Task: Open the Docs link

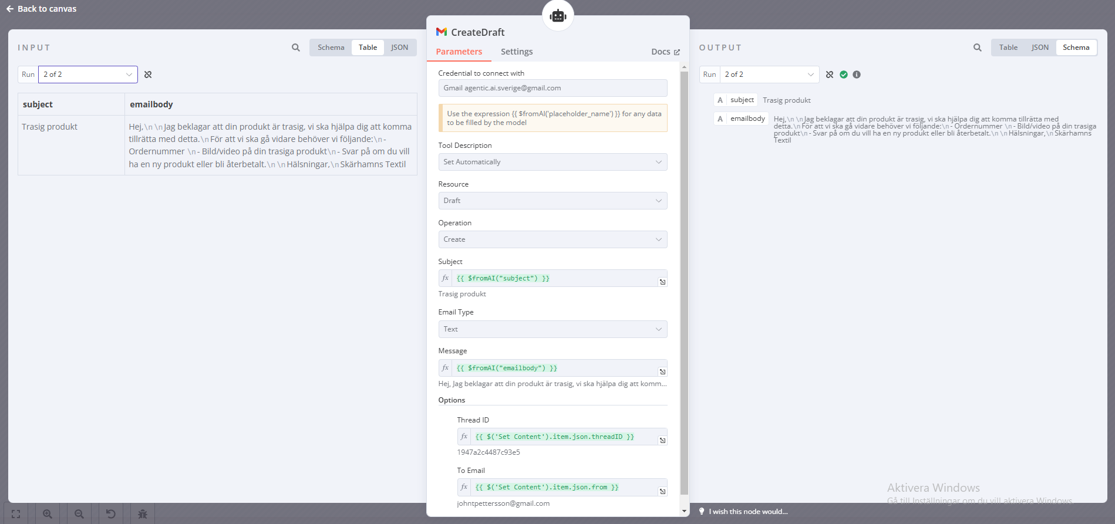Action: (x=665, y=52)
